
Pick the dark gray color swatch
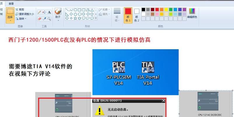tap(148, 10)
